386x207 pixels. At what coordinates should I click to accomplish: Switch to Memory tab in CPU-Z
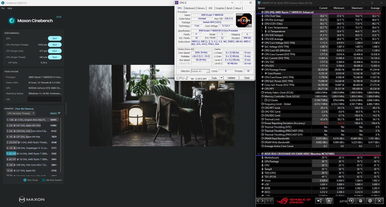pos(201,8)
